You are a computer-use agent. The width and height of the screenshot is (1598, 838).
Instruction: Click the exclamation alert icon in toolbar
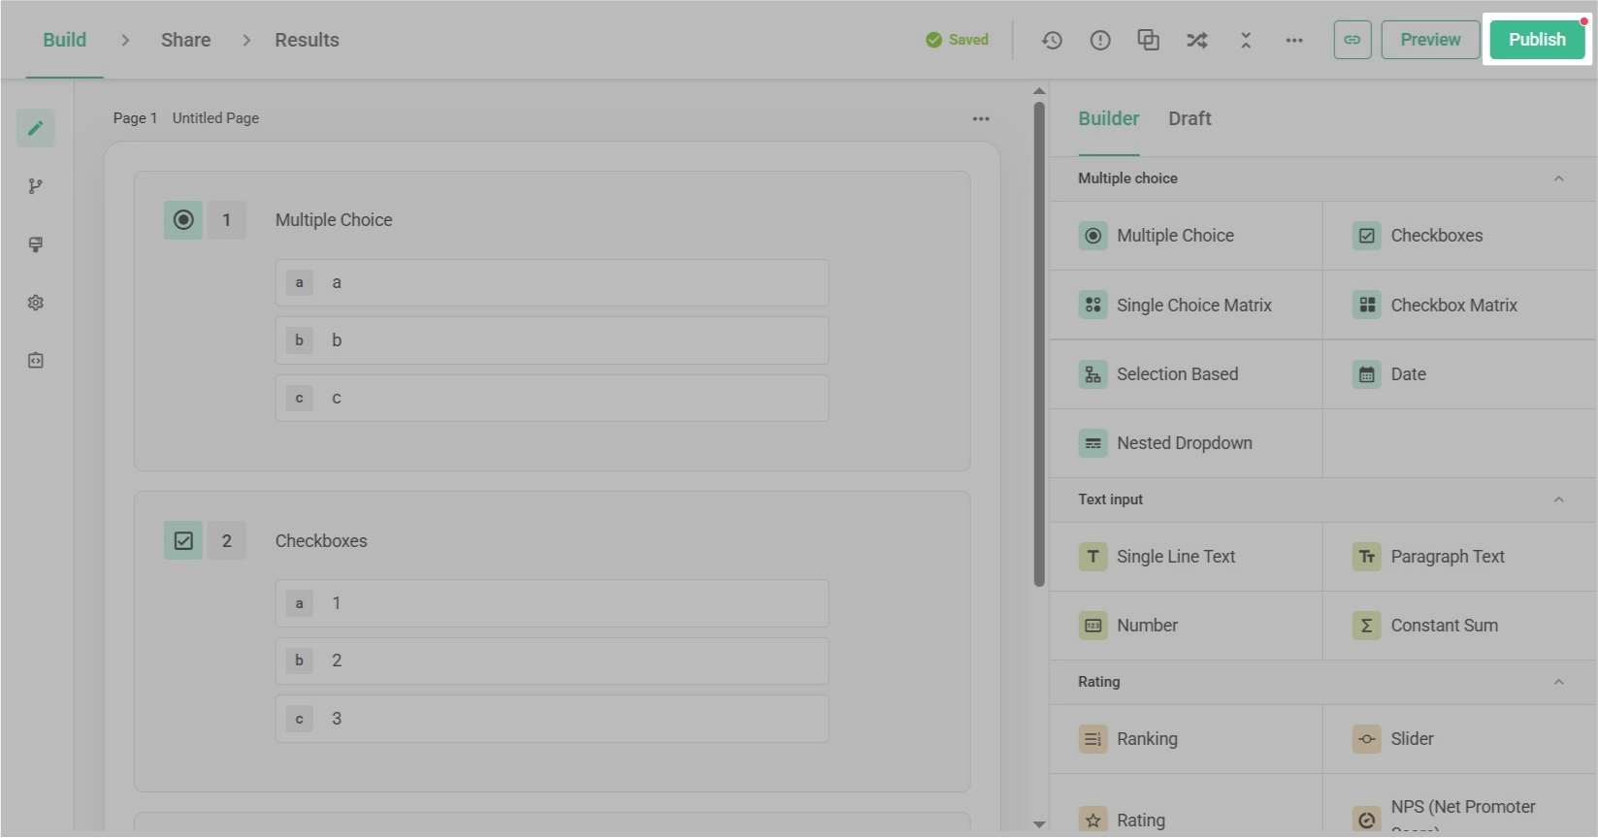tap(1100, 40)
